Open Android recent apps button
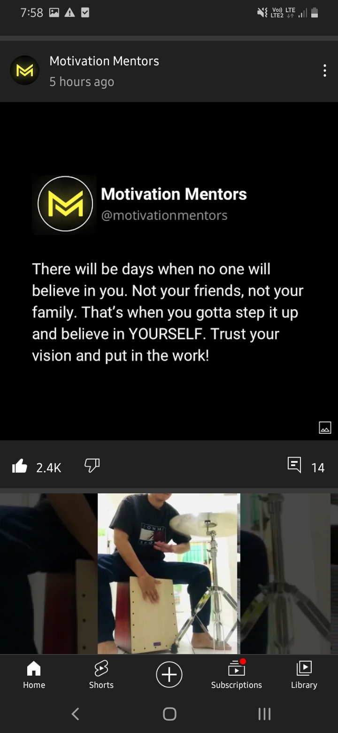The image size is (338, 733). pos(264,714)
